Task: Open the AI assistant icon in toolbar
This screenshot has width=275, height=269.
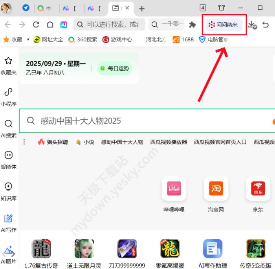Action: pyautogui.click(x=64, y=25)
